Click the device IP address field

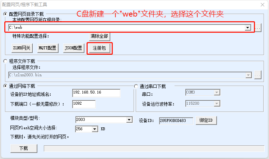96,93
